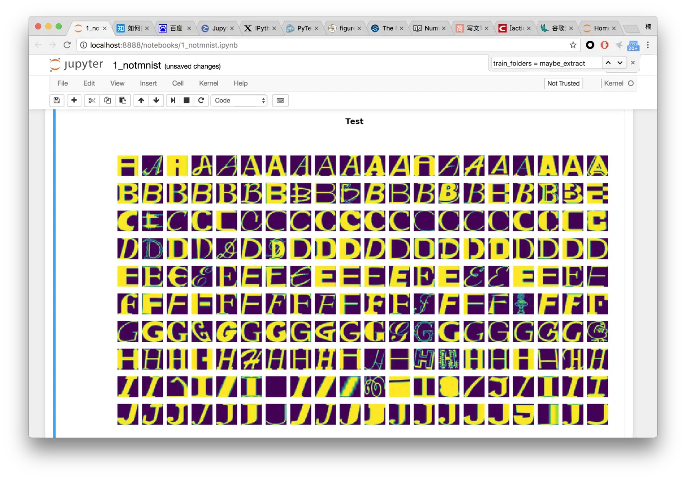
Task: Click the Jupyter logo
Action: [76, 65]
